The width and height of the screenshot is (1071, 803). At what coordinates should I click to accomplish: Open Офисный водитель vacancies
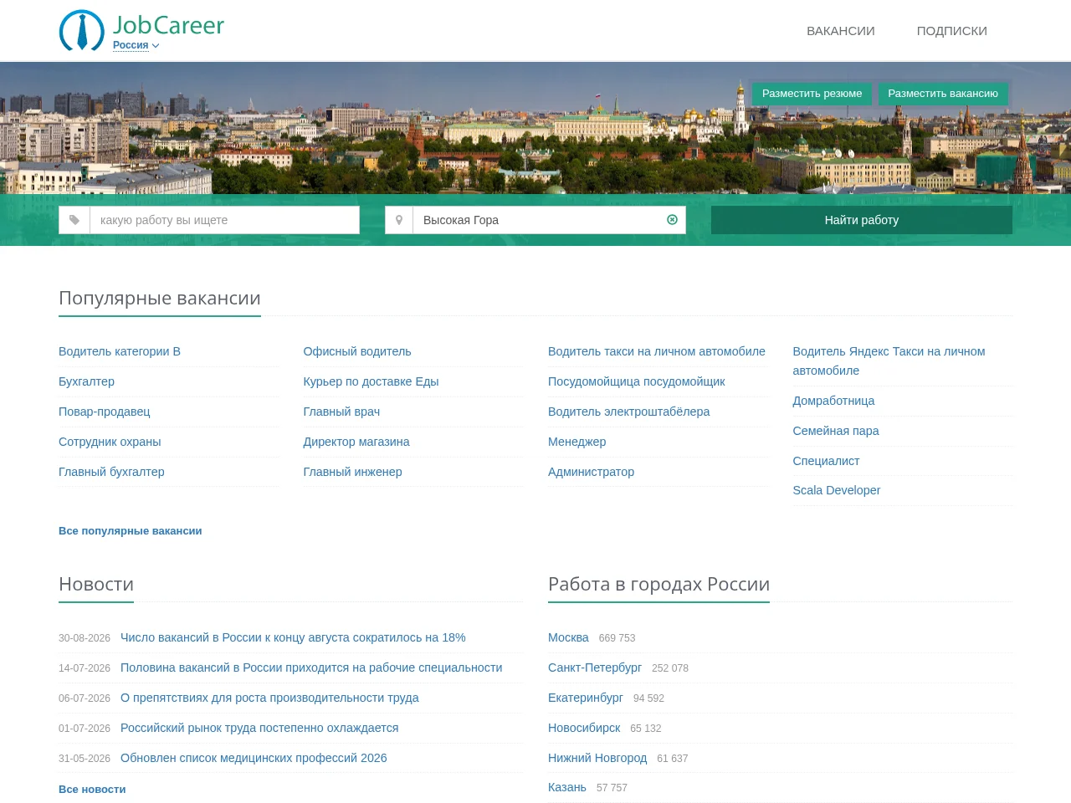pos(357,351)
